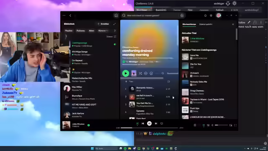
Task: Toggle the green liked checkmark for Little Window
Action: click(x=88, y=125)
